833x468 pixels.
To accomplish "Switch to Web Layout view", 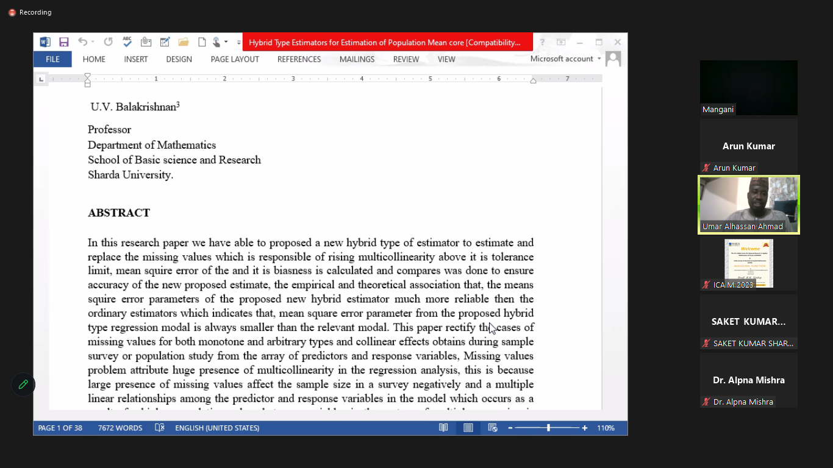I will coord(492,428).
